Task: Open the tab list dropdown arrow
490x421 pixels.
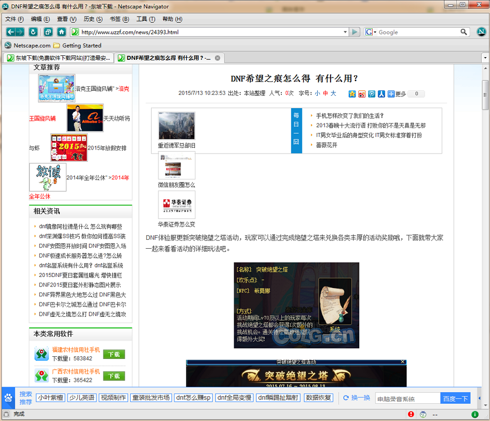Action: pos(486,58)
